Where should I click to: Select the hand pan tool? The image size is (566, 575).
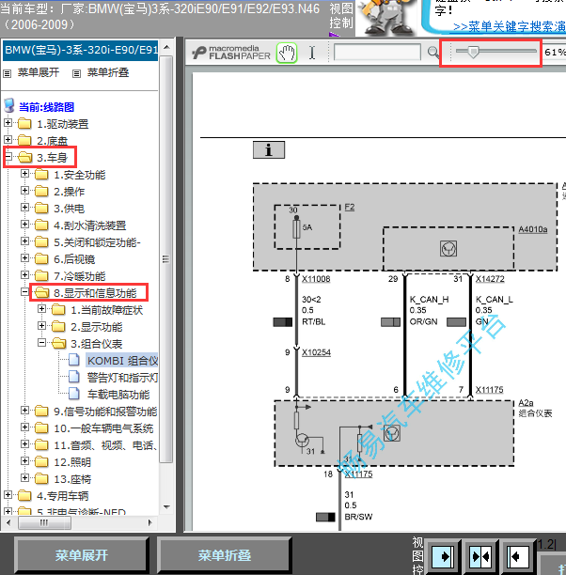click(287, 53)
